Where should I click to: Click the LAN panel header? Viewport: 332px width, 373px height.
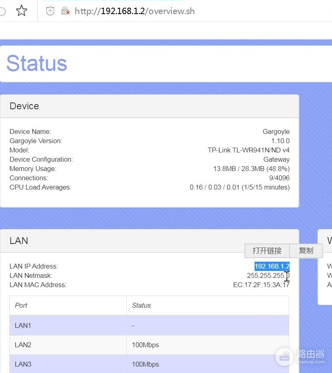(19, 241)
